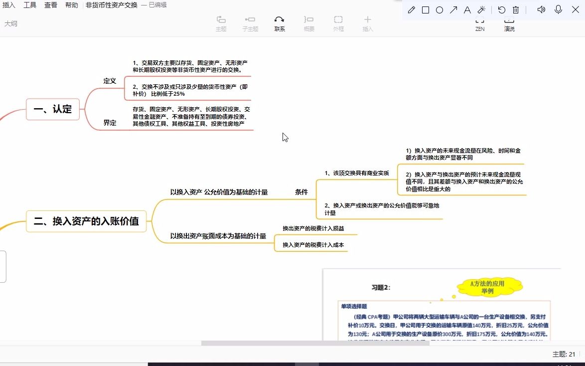Select the ellipse drawing tool
Viewport: 585px width, 366px height.
[439, 9]
